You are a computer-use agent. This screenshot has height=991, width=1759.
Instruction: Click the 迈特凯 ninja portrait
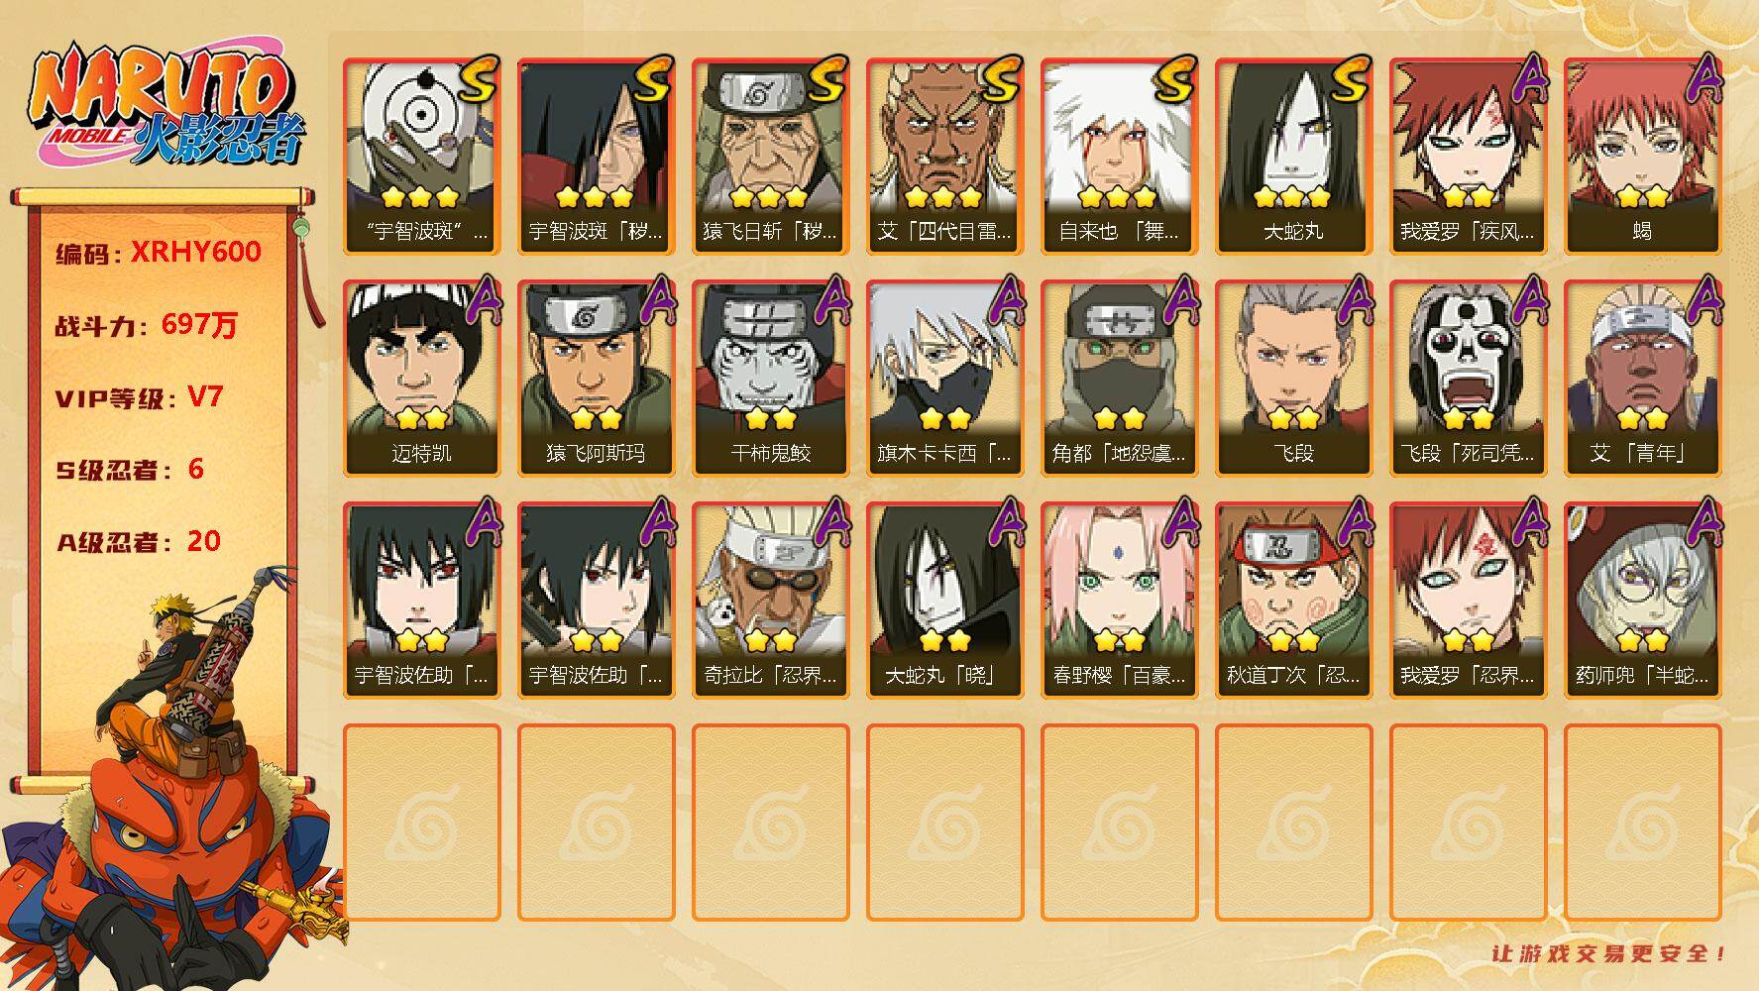tap(421, 379)
